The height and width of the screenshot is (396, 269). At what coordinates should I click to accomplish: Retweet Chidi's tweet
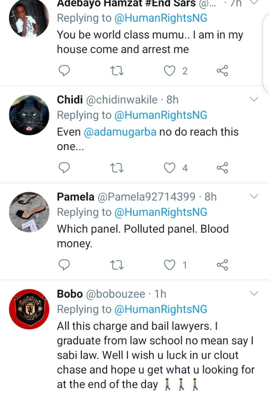(x=117, y=168)
